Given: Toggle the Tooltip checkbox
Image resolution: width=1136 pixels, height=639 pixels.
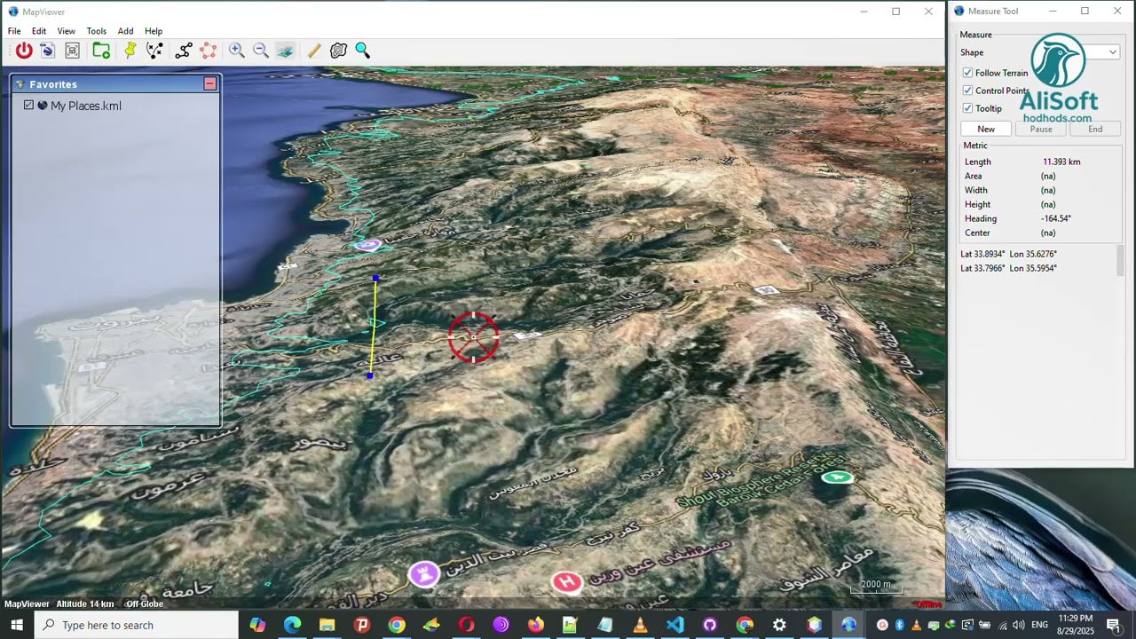Looking at the screenshot, I should 967,108.
